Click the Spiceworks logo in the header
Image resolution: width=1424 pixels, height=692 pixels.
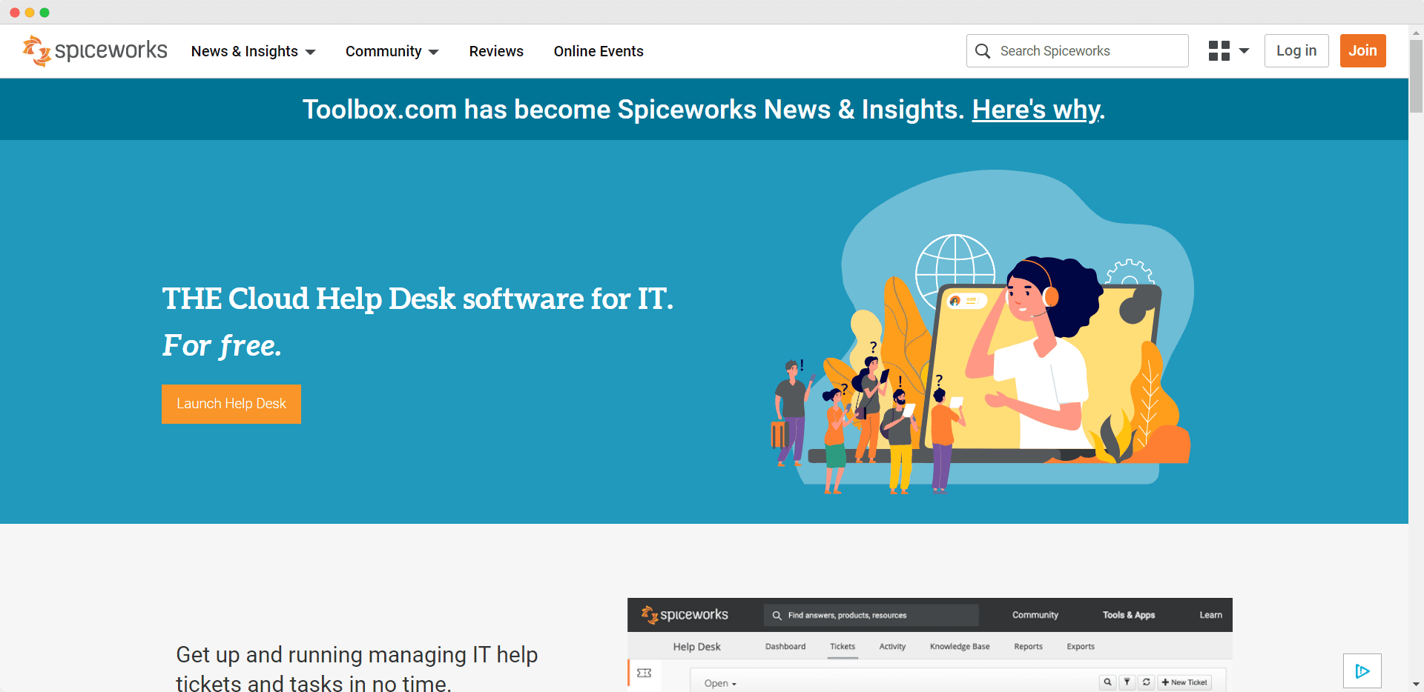(95, 50)
